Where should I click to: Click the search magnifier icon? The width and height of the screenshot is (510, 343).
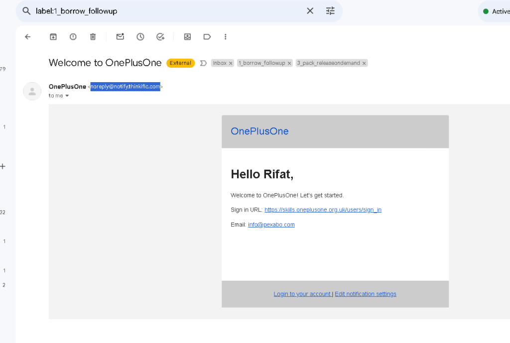(x=26, y=11)
